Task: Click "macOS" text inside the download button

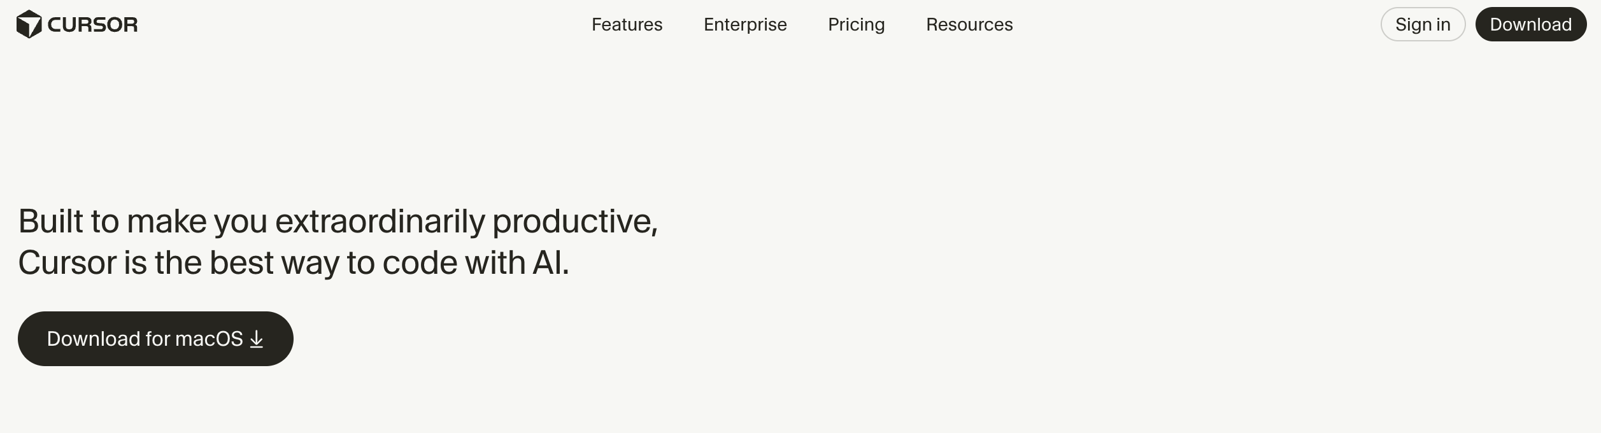Action: pos(209,339)
